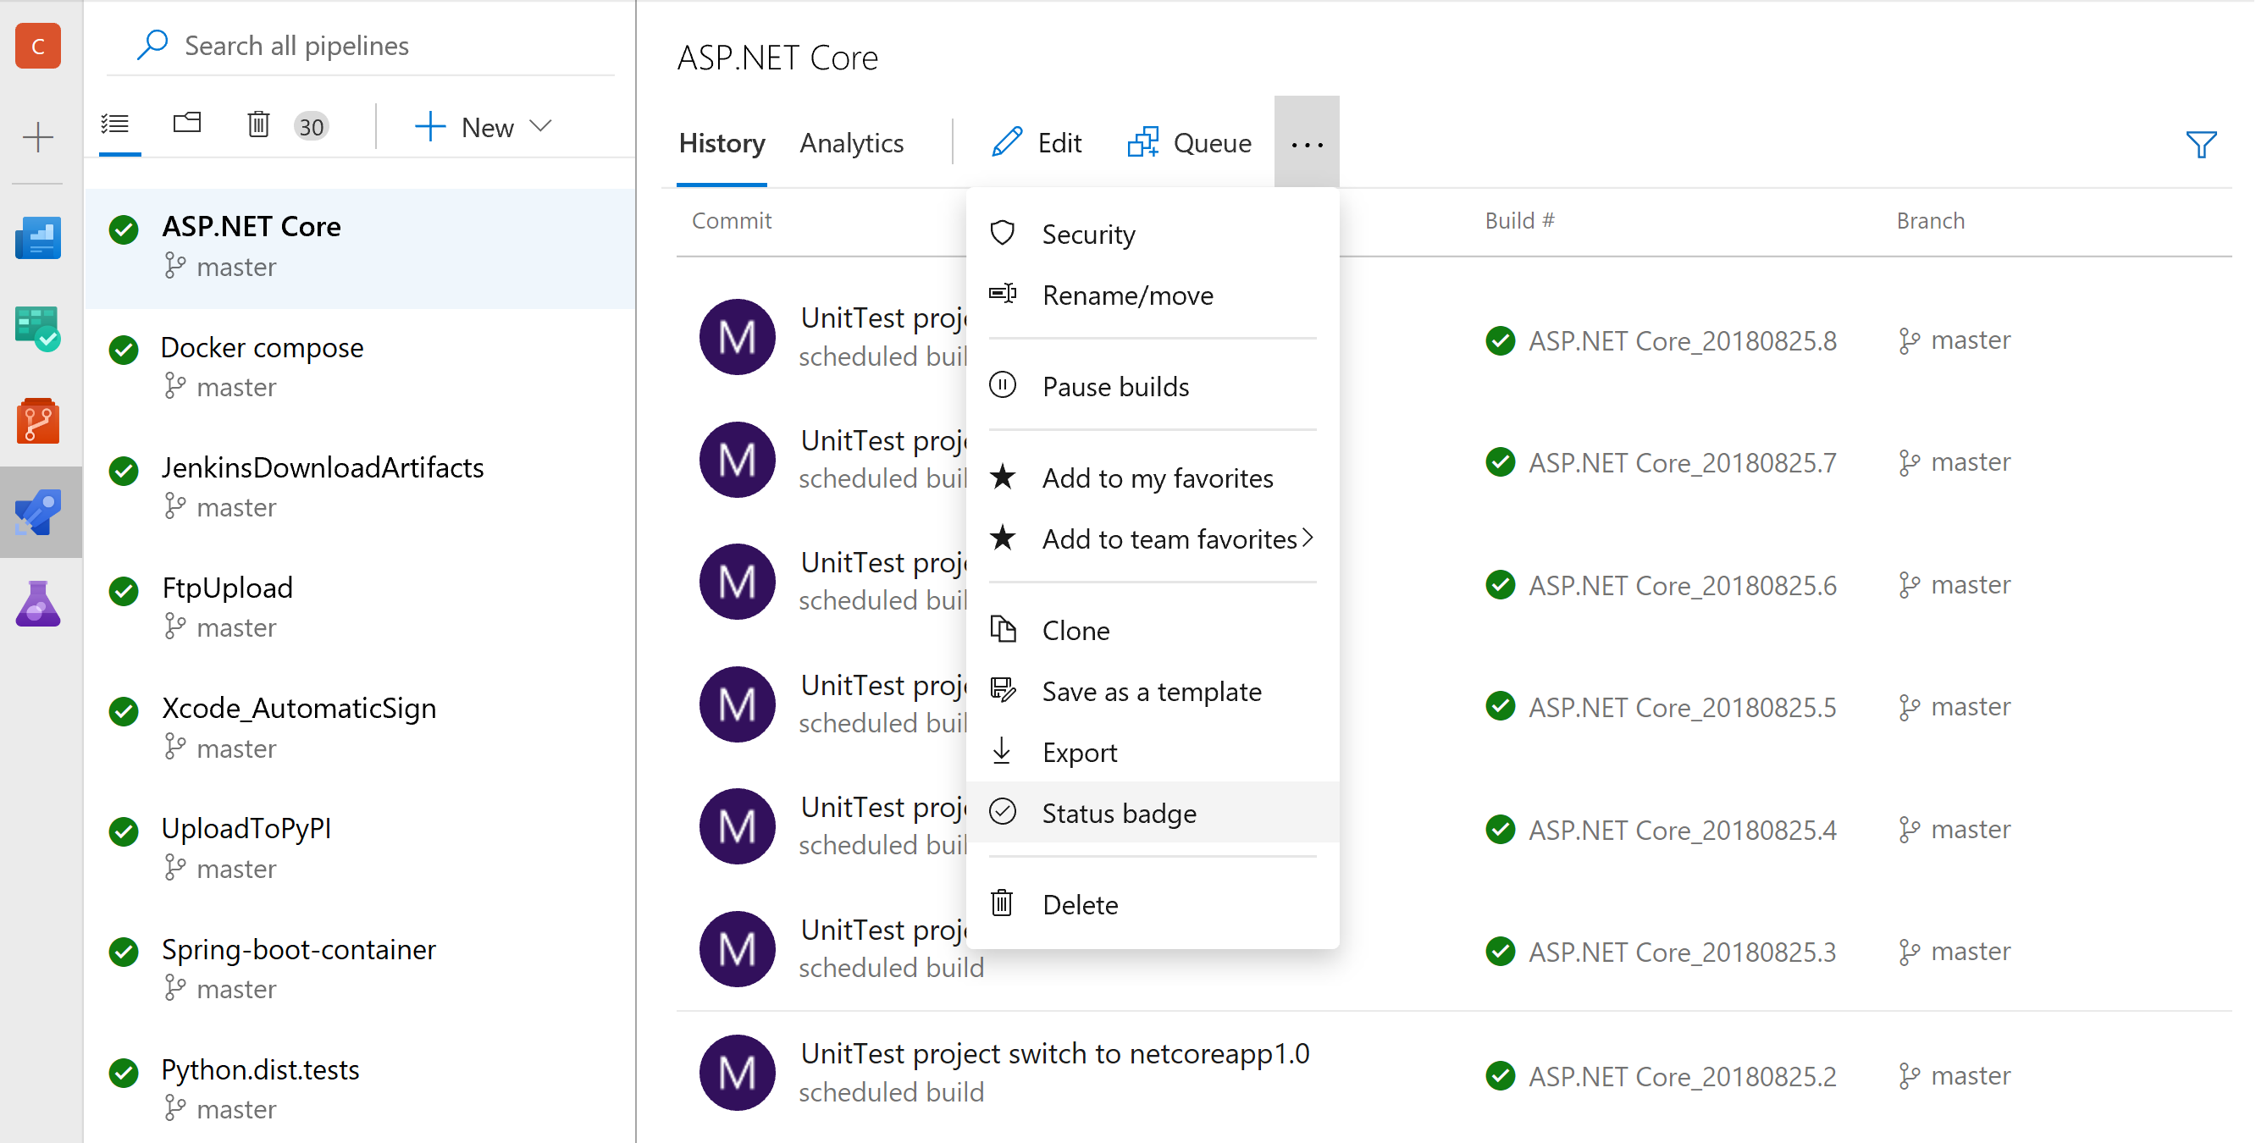Image resolution: width=2256 pixels, height=1143 pixels.
Task: Click the Pause builds option
Action: tap(1116, 386)
